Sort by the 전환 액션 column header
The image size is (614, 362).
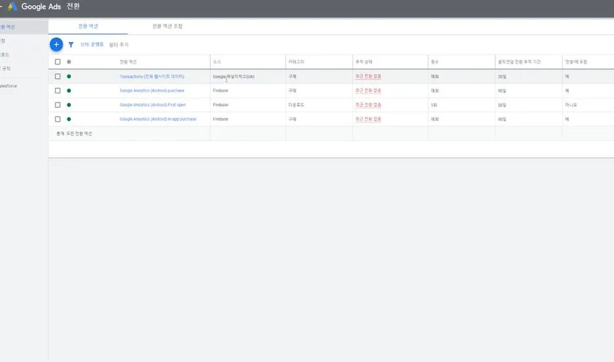(128, 62)
